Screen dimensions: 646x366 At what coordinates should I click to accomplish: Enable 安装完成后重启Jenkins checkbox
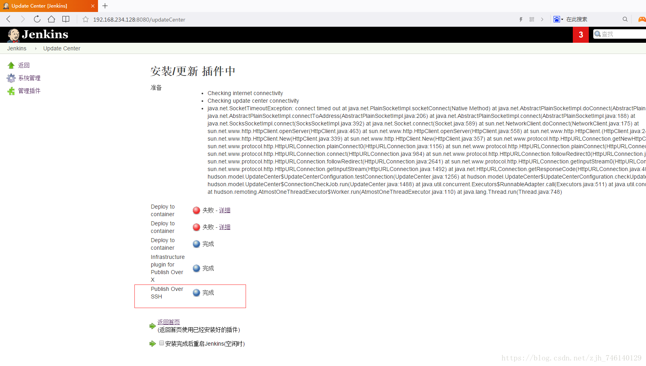pos(162,343)
